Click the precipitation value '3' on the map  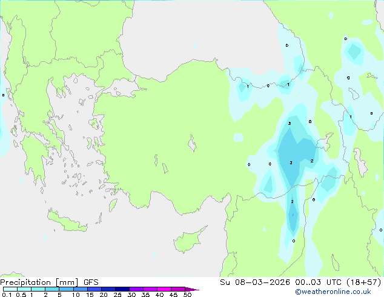point(291,162)
